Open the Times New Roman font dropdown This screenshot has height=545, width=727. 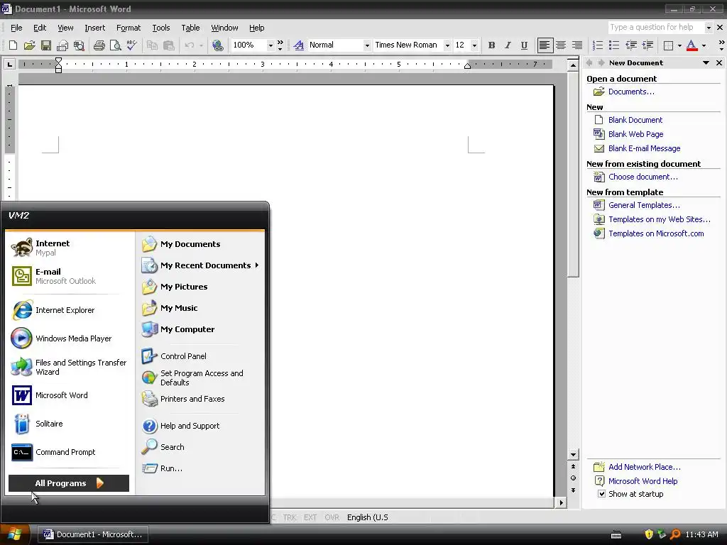pos(447,45)
